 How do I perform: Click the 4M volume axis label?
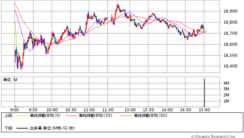[x=226, y=83]
